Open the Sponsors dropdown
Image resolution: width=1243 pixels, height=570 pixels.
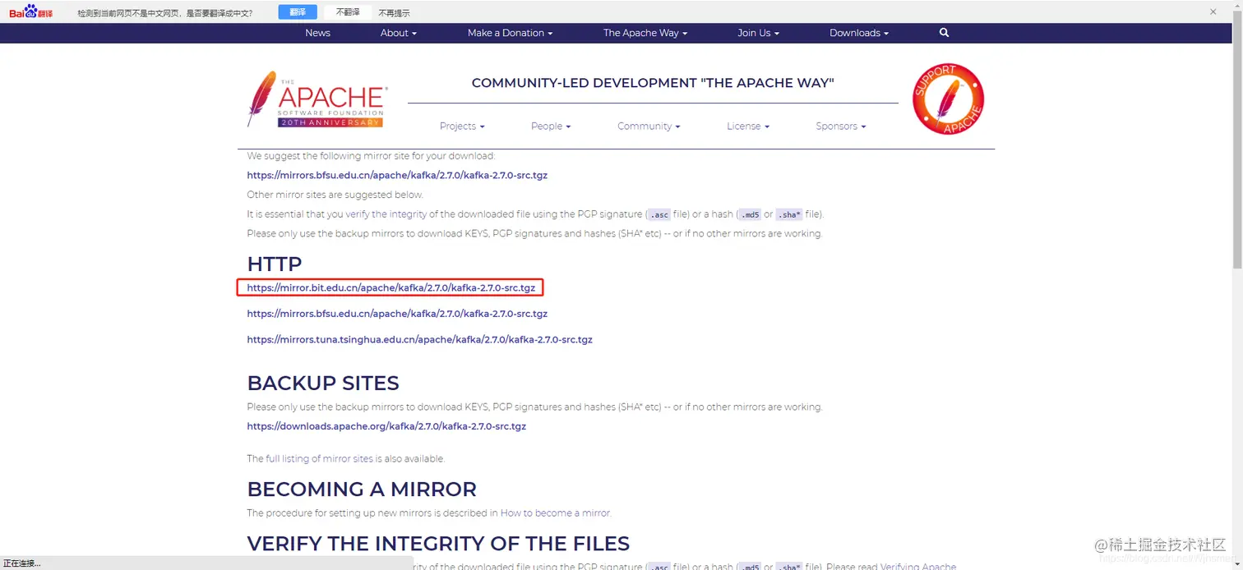(841, 126)
